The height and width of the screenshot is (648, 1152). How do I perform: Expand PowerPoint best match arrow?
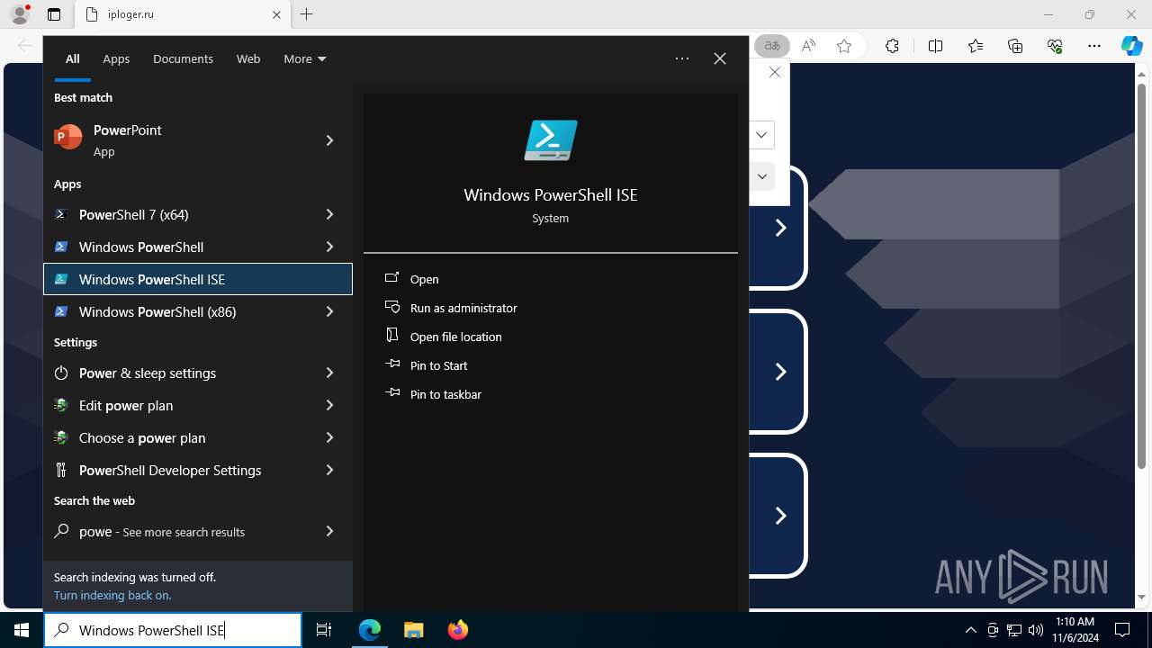(x=329, y=140)
